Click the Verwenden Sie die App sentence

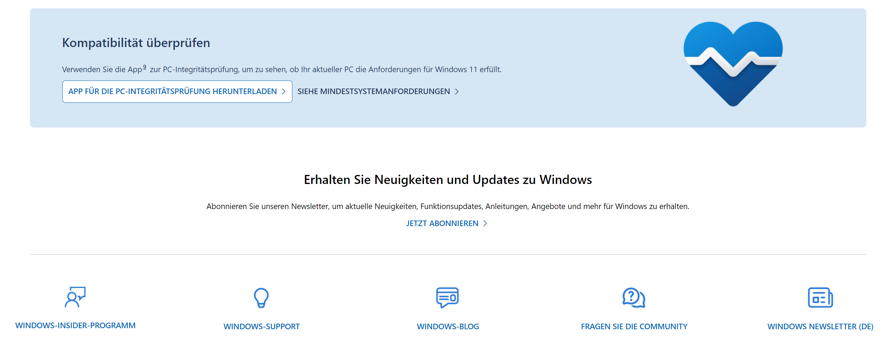pos(282,70)
